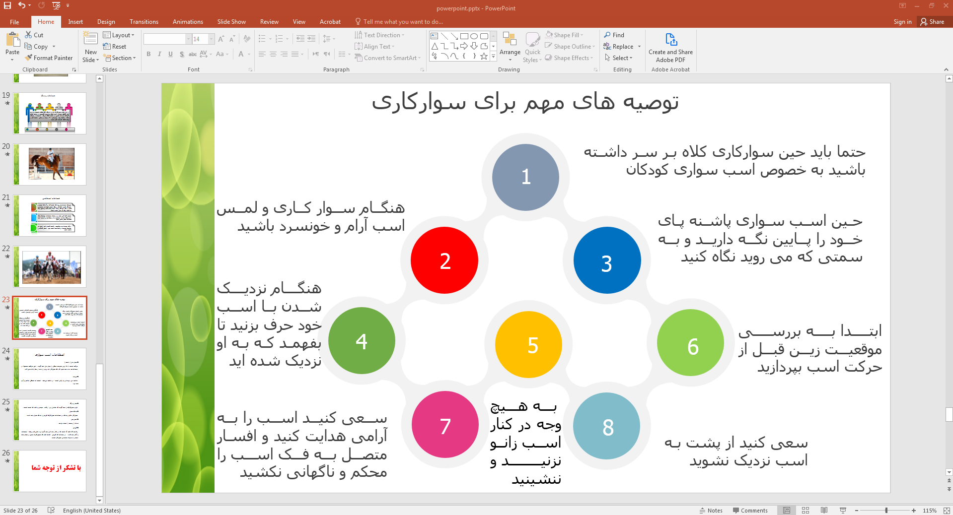This screenshot has height=515, width=953.
Task: Adjust the zoom slider
Action: (886, 511)
